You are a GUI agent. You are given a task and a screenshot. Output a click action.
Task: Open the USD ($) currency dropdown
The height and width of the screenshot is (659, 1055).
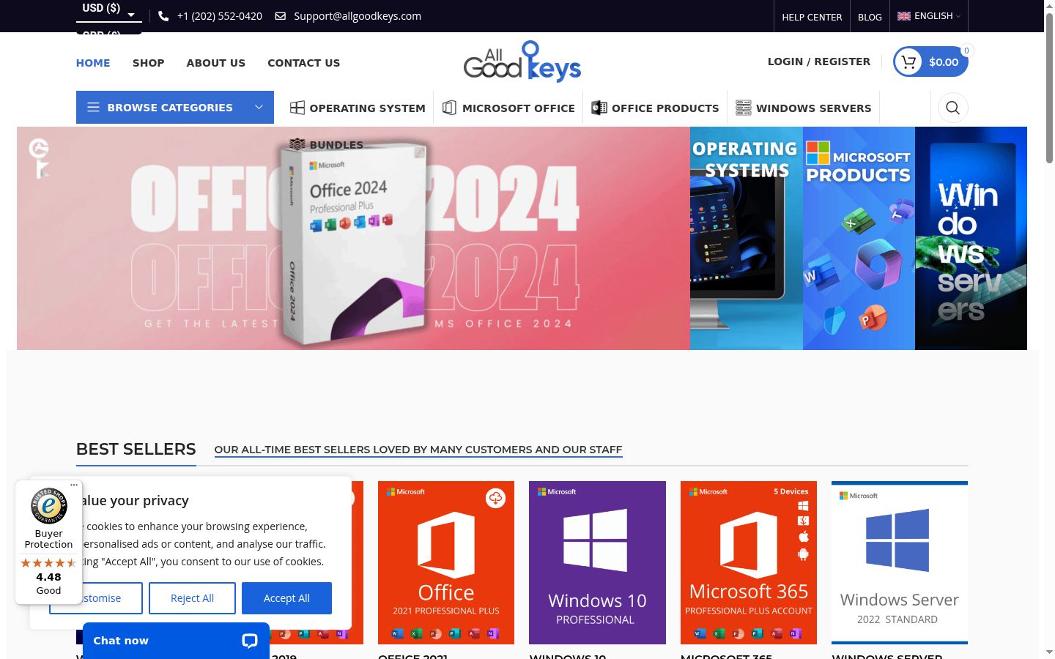109,10
